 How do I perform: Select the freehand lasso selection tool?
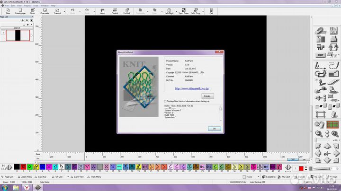[333, 65]
